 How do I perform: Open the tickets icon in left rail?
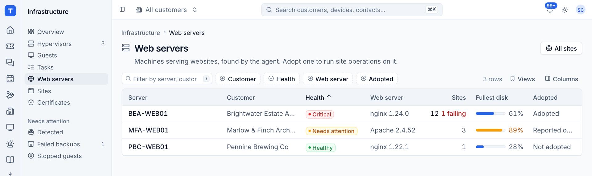click(10, 46)
